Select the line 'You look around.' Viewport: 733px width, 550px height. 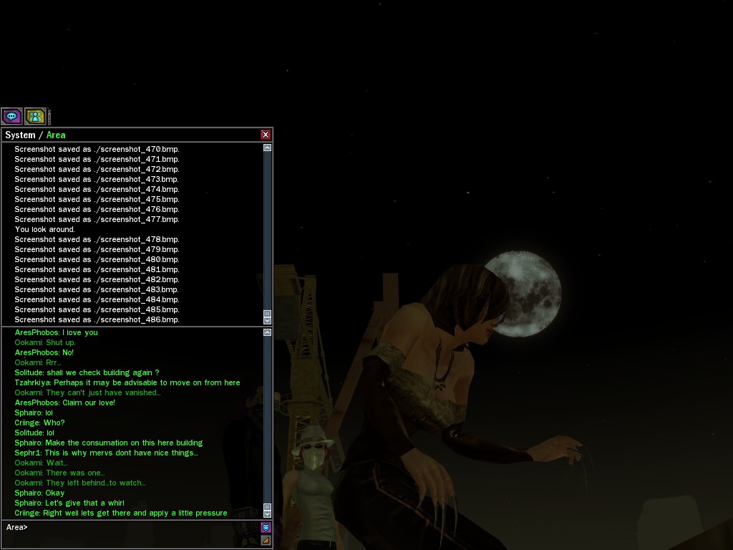click(45, 229)
